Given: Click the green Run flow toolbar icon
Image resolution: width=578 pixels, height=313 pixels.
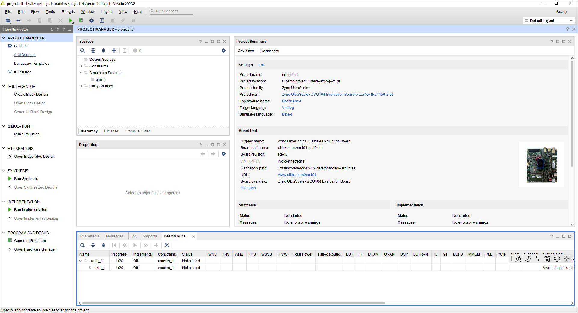Looking at the screenshot, I should (70, 20).
